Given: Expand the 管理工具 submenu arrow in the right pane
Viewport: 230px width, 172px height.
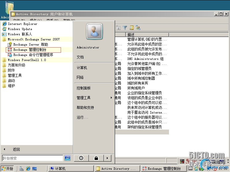Looking at the screenshot, I should point(111,98).
